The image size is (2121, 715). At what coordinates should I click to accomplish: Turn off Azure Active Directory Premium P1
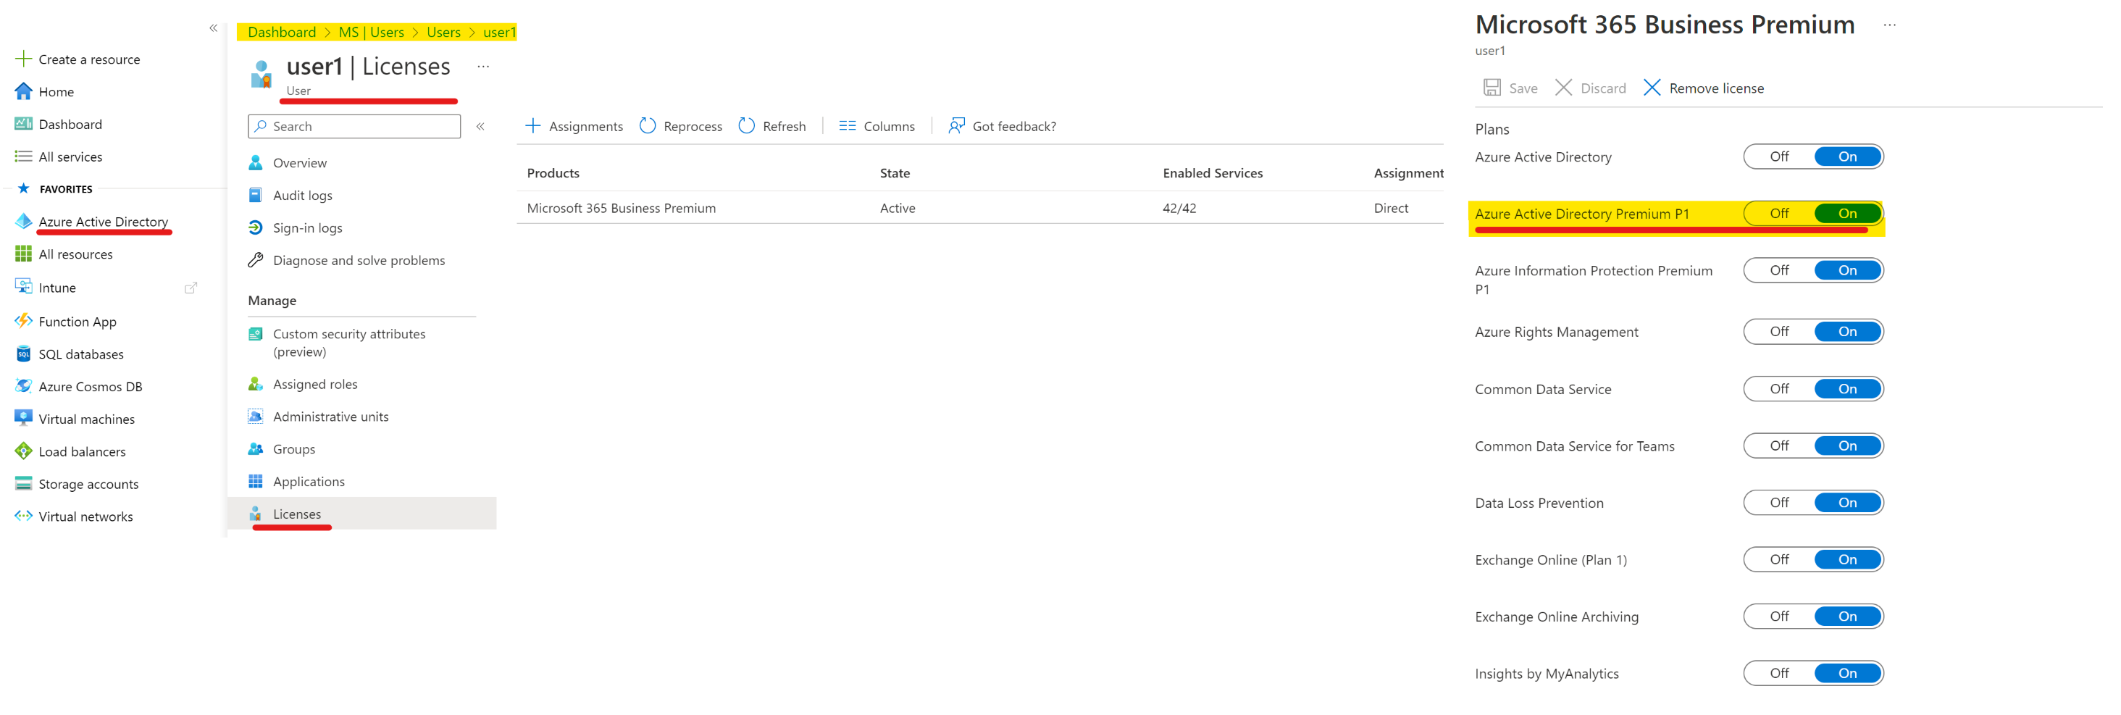[x=1778, y=214]
